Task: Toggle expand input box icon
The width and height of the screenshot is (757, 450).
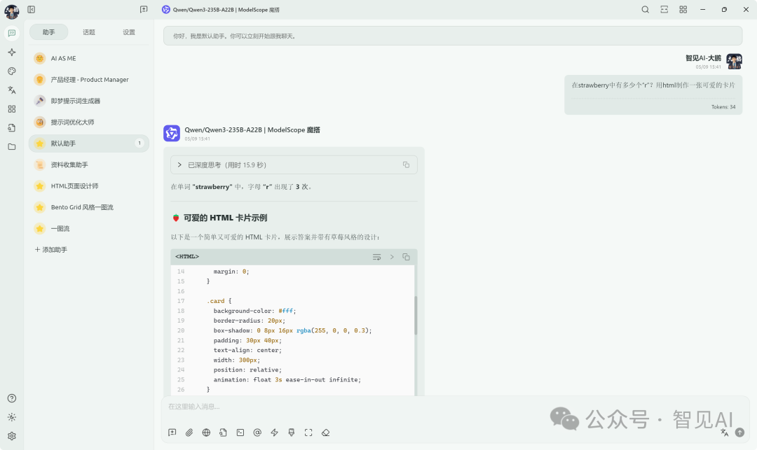Action: tap(308, 433)
